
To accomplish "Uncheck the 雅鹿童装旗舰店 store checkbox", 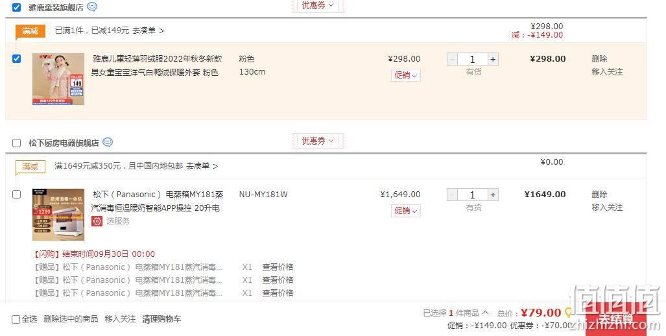I will tap(17, 7).
